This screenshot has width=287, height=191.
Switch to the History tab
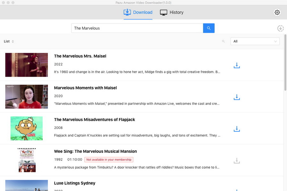(x=172, y=12)
